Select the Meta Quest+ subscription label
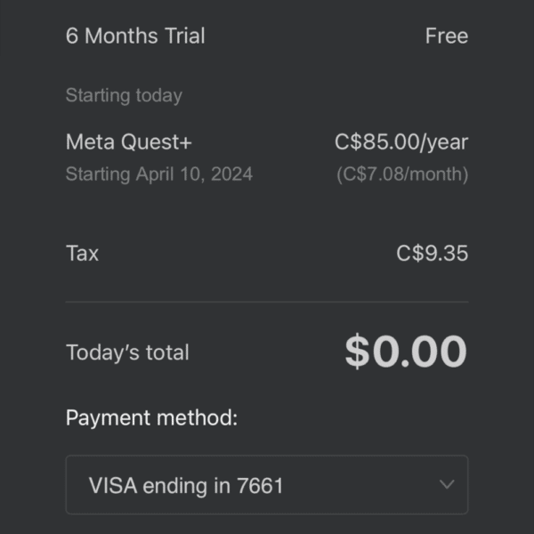 coord(129,142)
